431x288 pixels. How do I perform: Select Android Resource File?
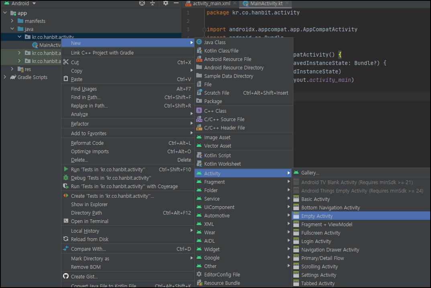click(244, 59)
